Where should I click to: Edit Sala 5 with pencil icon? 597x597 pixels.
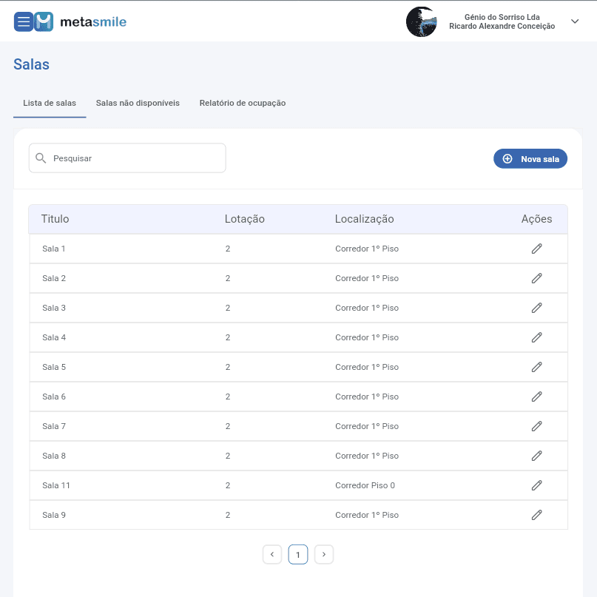[537, 367]
